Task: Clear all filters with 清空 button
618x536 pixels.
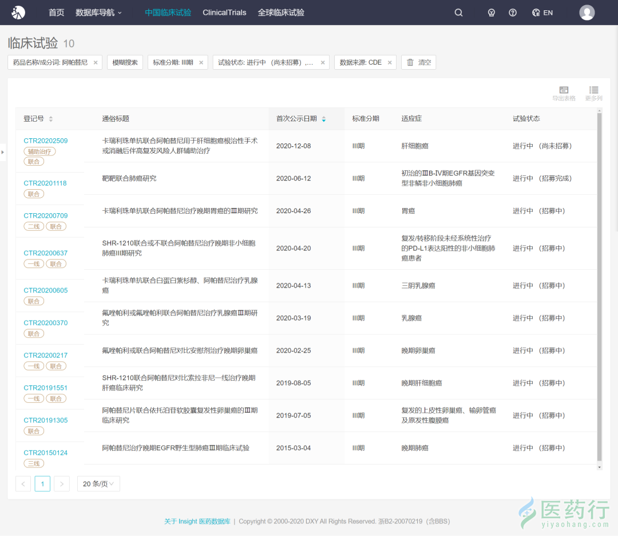Action: click(418, 63)
